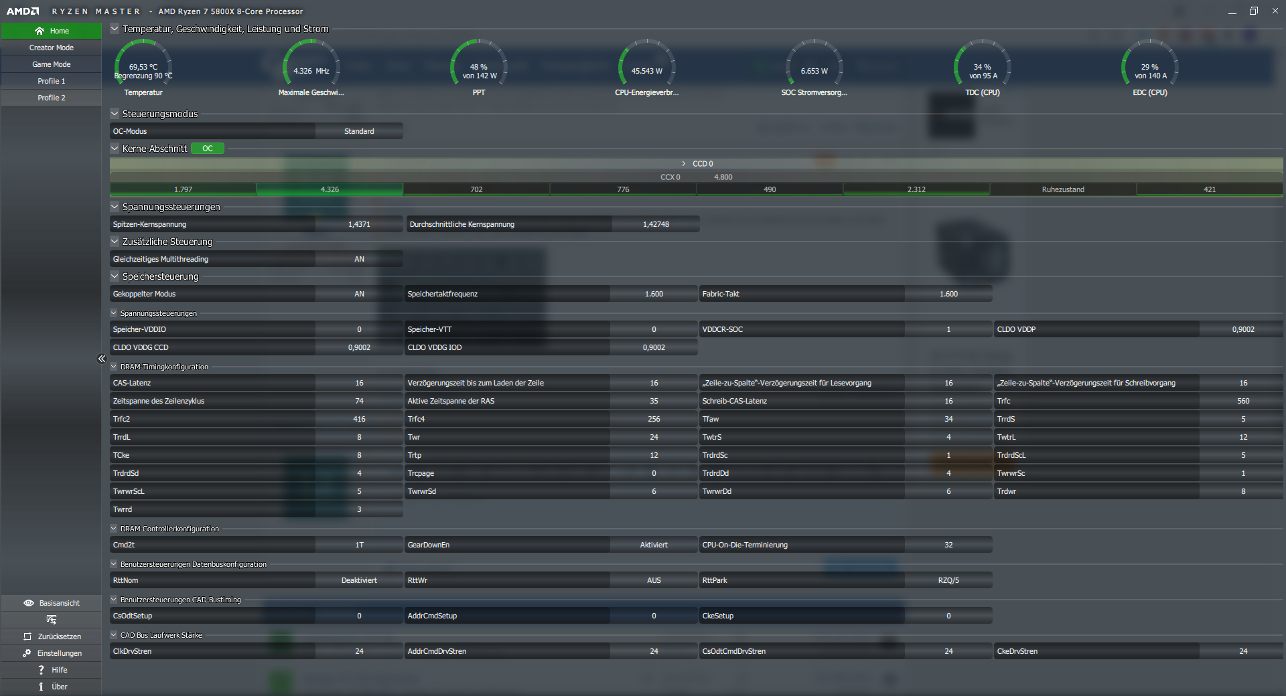Click the CPU-Energieverbrauch gauge
This screenshot has height=696, width=1286.
[x=647, y=68]
